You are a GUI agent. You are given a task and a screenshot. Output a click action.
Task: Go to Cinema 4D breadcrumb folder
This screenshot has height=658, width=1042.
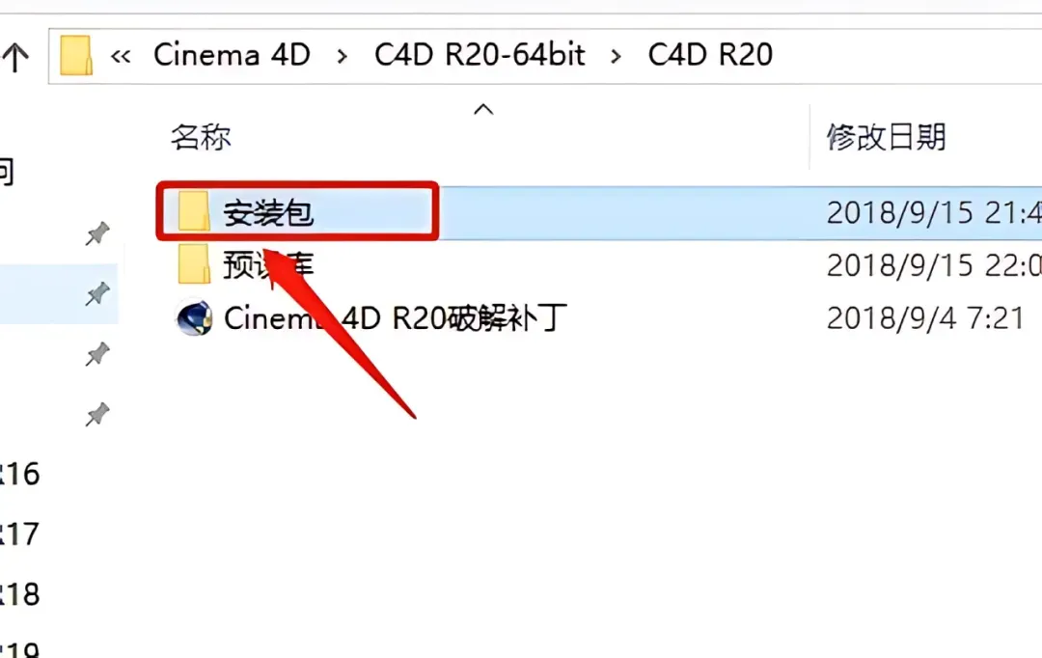click(x=232, y=55)
